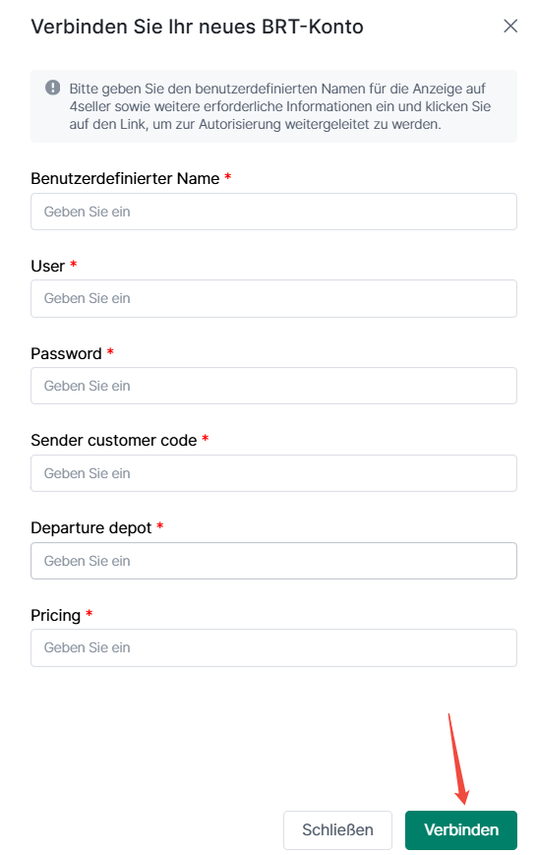Click the "Pricing" field label
The width and height of the screenshot is (537, 855).
[56, 615]
